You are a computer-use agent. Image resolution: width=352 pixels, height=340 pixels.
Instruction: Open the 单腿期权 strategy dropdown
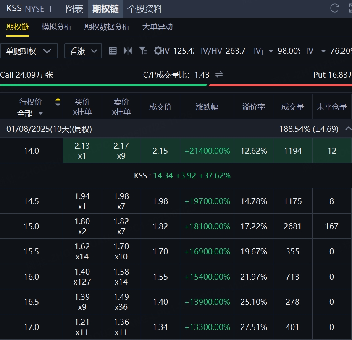[29, 51]
